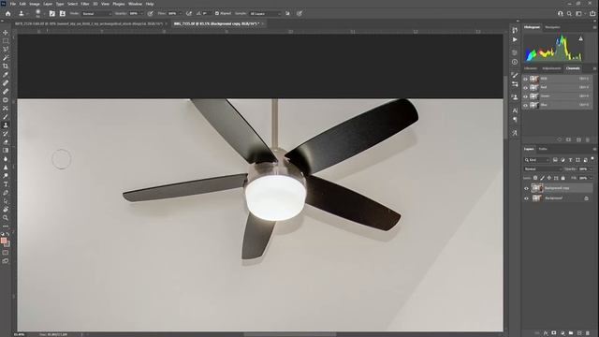Toggle layer filtering on/off switch

pyautogui.click(x=592, y=158)
